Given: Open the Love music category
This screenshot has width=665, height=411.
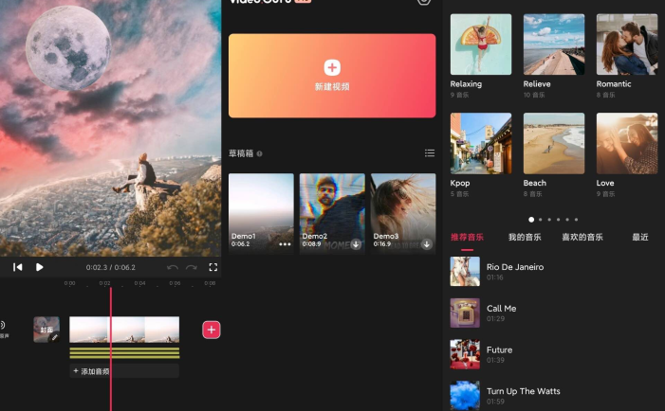Looking at the screenshot, I should click(627, 144).
